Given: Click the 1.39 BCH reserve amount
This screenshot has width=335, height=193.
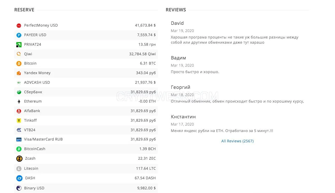Looking at the screenshot, I should [148, 149].
